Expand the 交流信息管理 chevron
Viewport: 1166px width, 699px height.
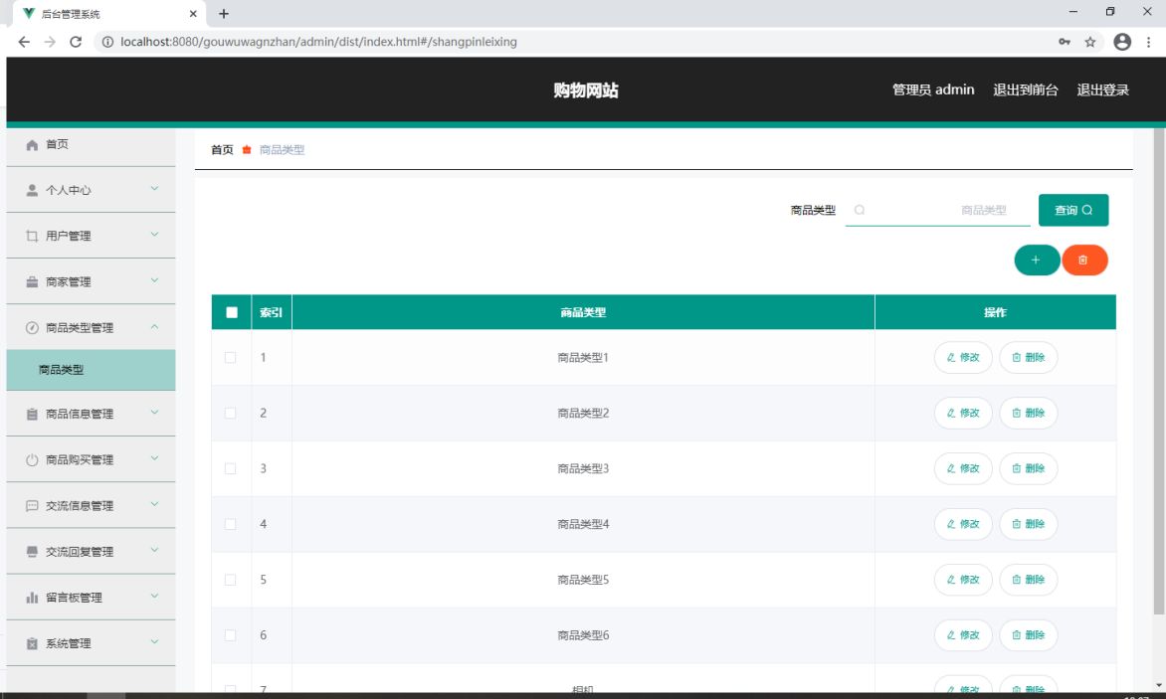pos(154,504)
